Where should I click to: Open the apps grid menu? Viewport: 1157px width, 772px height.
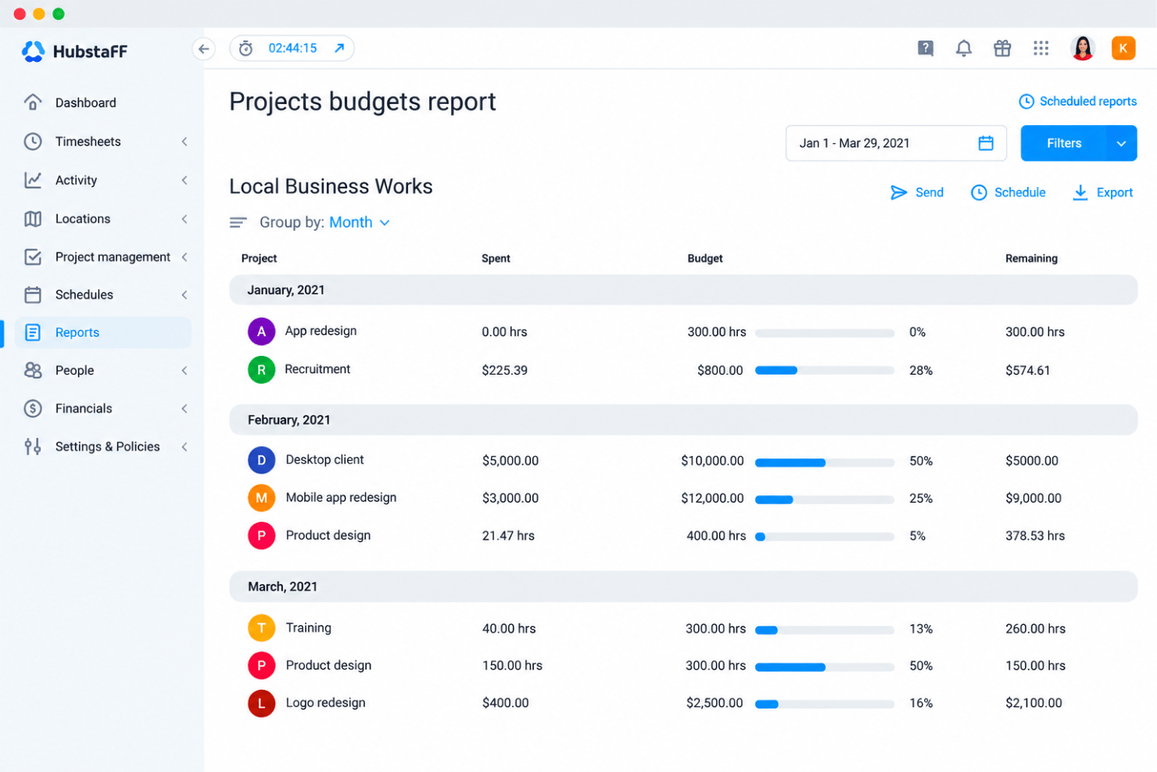1041,48
